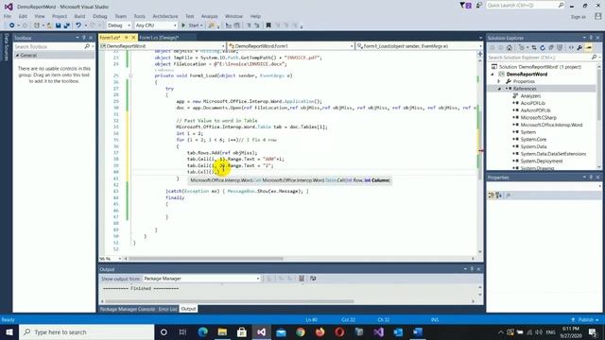Switch to the Package Manager Console tab

128,309
